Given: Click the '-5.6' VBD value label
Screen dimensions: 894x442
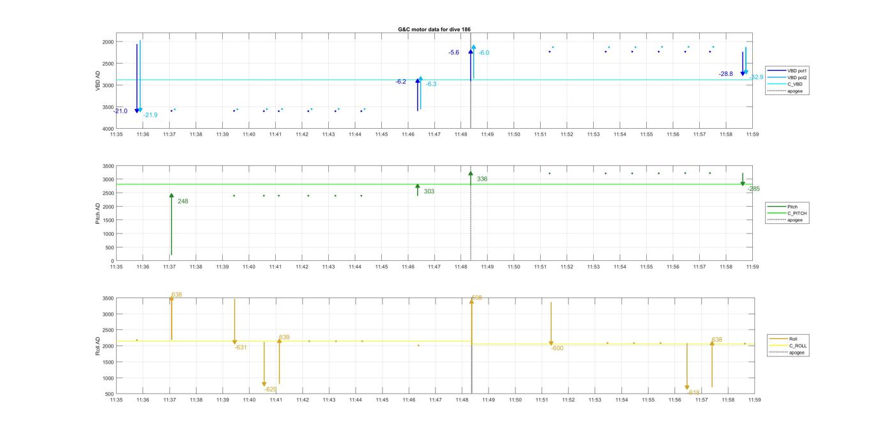Looking at the screenshot, I should pos(453,52).
